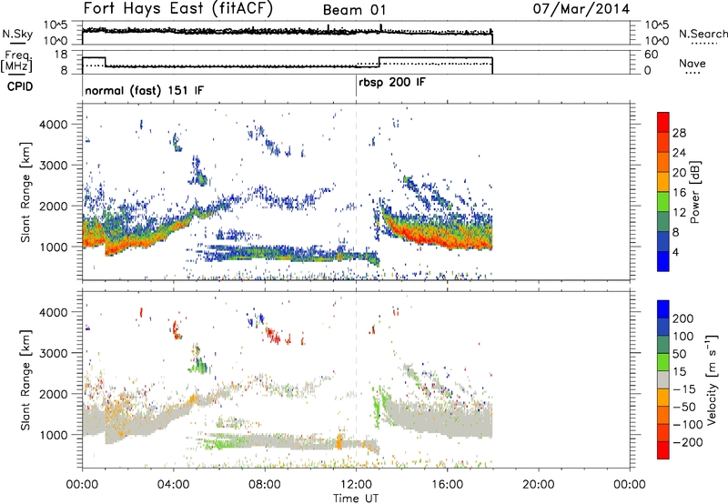Pick the gray Velocity segment between 15 and -15
Viewport: 728px width, 504px height.
(663, 379)
